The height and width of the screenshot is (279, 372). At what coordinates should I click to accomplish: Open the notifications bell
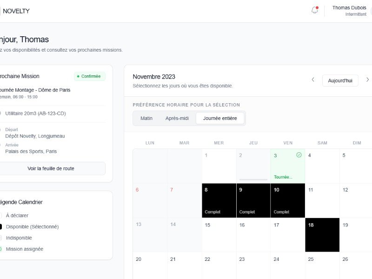click(x=315, y=11)
